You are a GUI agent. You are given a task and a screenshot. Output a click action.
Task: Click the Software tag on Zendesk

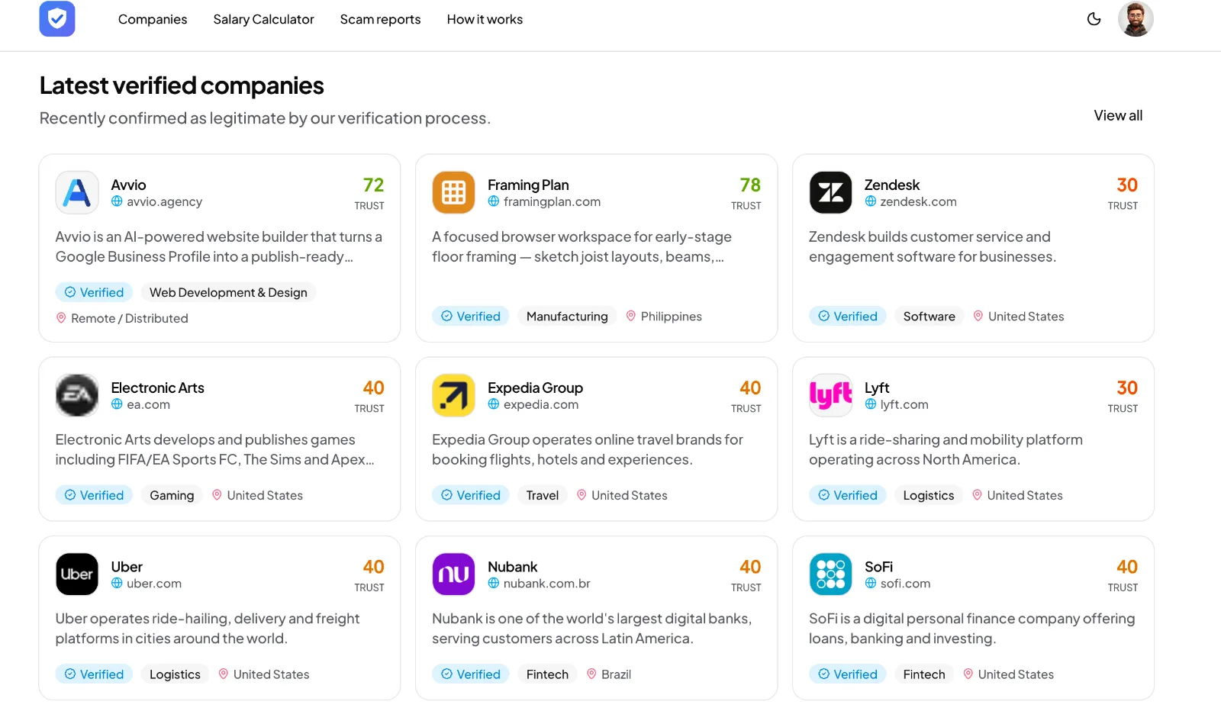pos(929,316)
